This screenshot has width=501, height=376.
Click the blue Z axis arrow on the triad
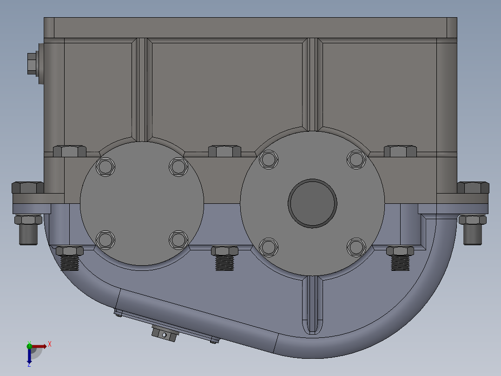(x=29, y=356)
